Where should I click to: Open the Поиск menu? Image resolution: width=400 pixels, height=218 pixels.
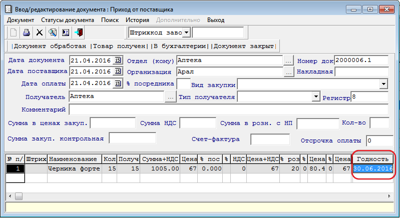(x=110, y=20)
